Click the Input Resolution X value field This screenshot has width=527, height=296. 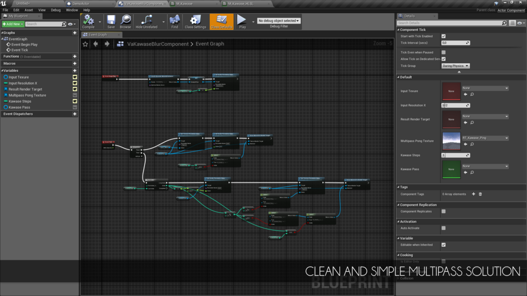point(455,105)
